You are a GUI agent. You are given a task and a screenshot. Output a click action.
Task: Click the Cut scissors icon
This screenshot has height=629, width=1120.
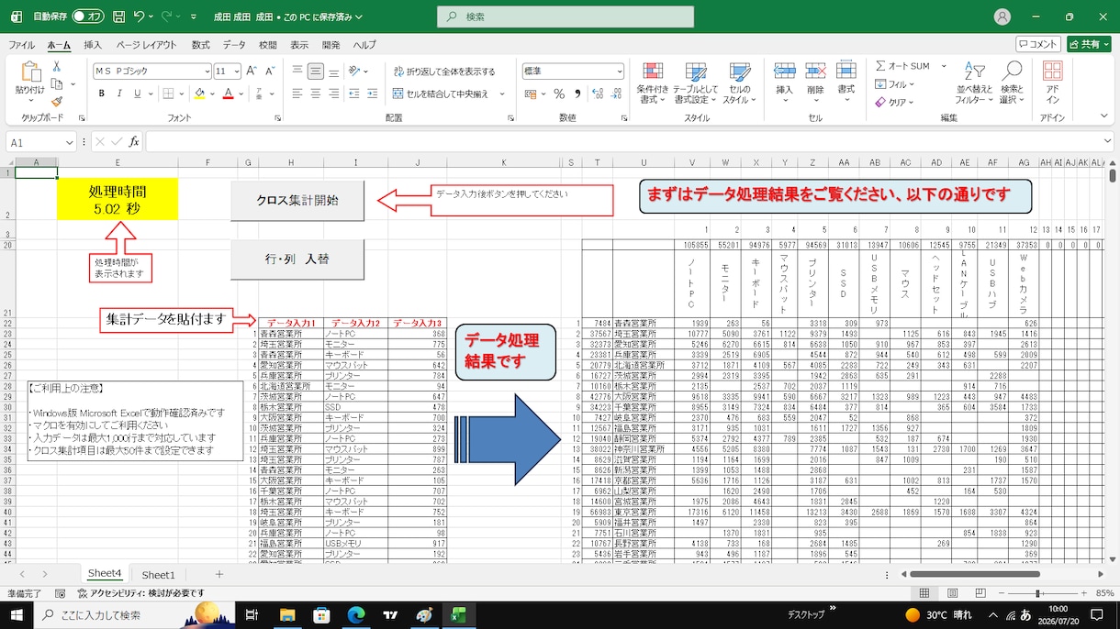pos(57,67)
